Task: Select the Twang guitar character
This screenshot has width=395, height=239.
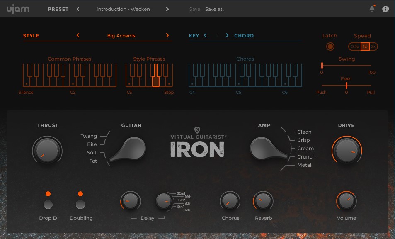Action: 89,136
